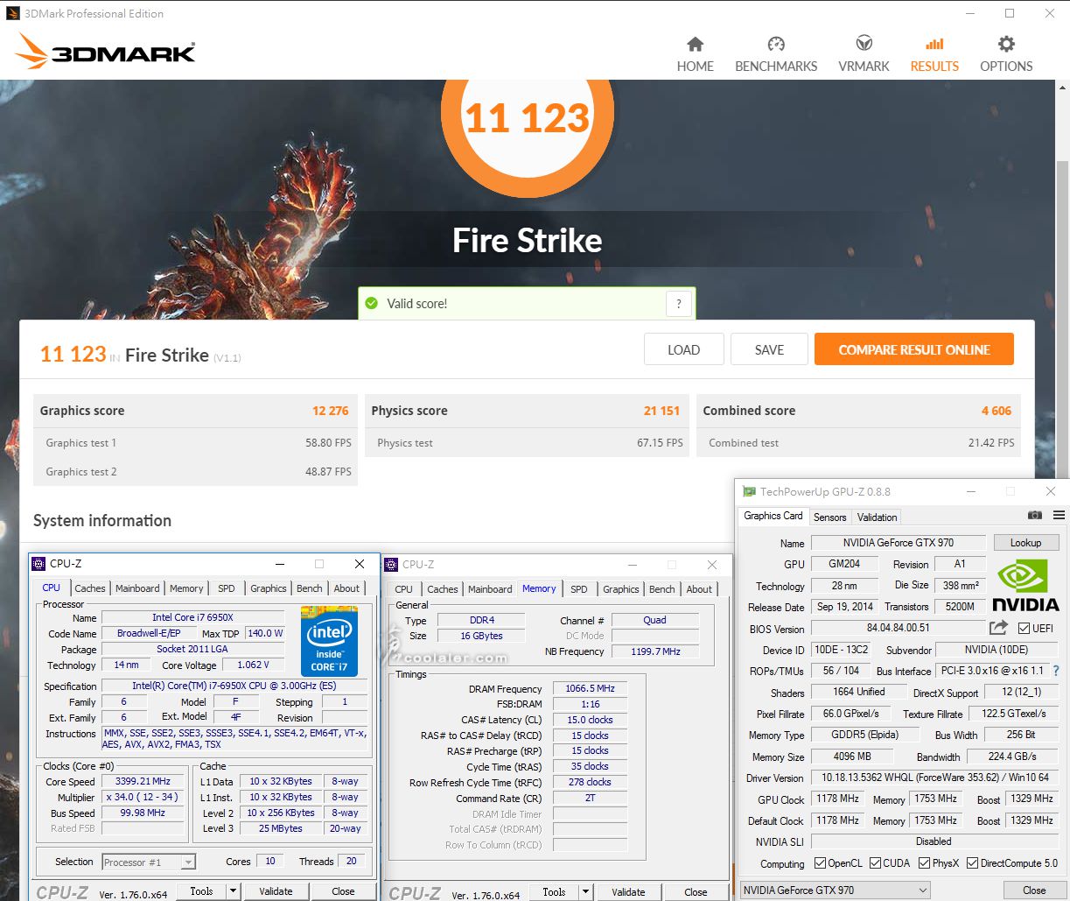
Task: Toggle the PhysX checkbox
Action: tap(925, 863)
